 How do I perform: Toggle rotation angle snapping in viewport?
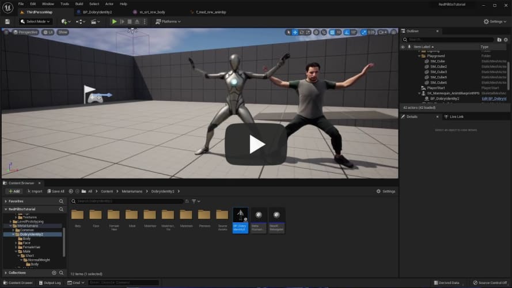point(347,32)
